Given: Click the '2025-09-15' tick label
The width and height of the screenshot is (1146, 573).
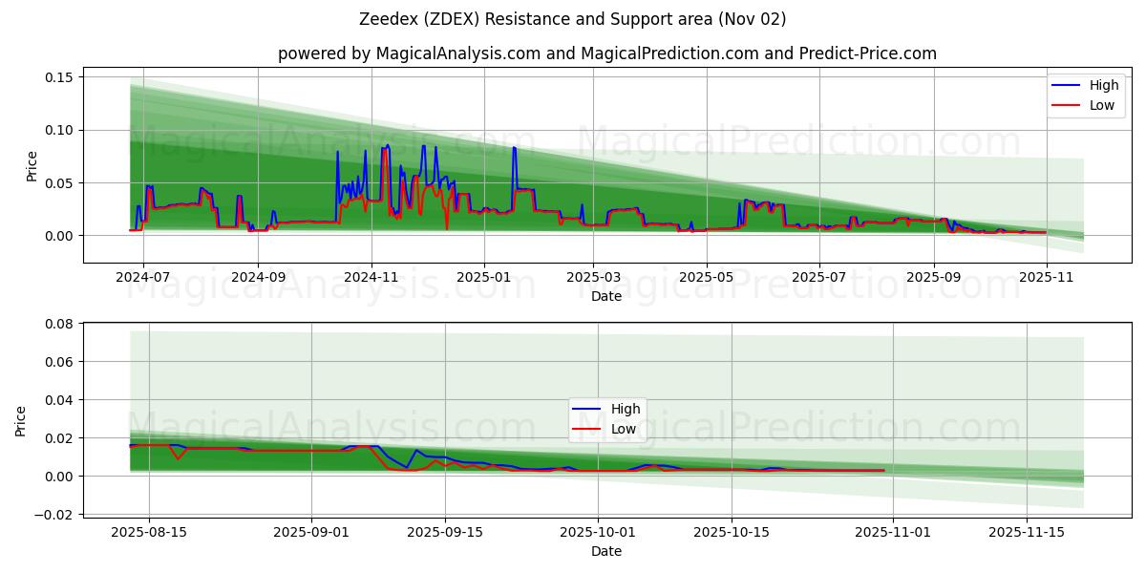Looking at the screenshot, I should pyautogui.click(x=445, y=532).
